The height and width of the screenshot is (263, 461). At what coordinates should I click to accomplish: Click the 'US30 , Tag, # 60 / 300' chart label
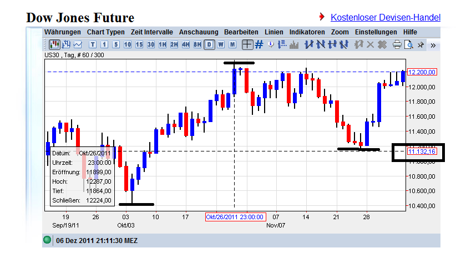74,55
